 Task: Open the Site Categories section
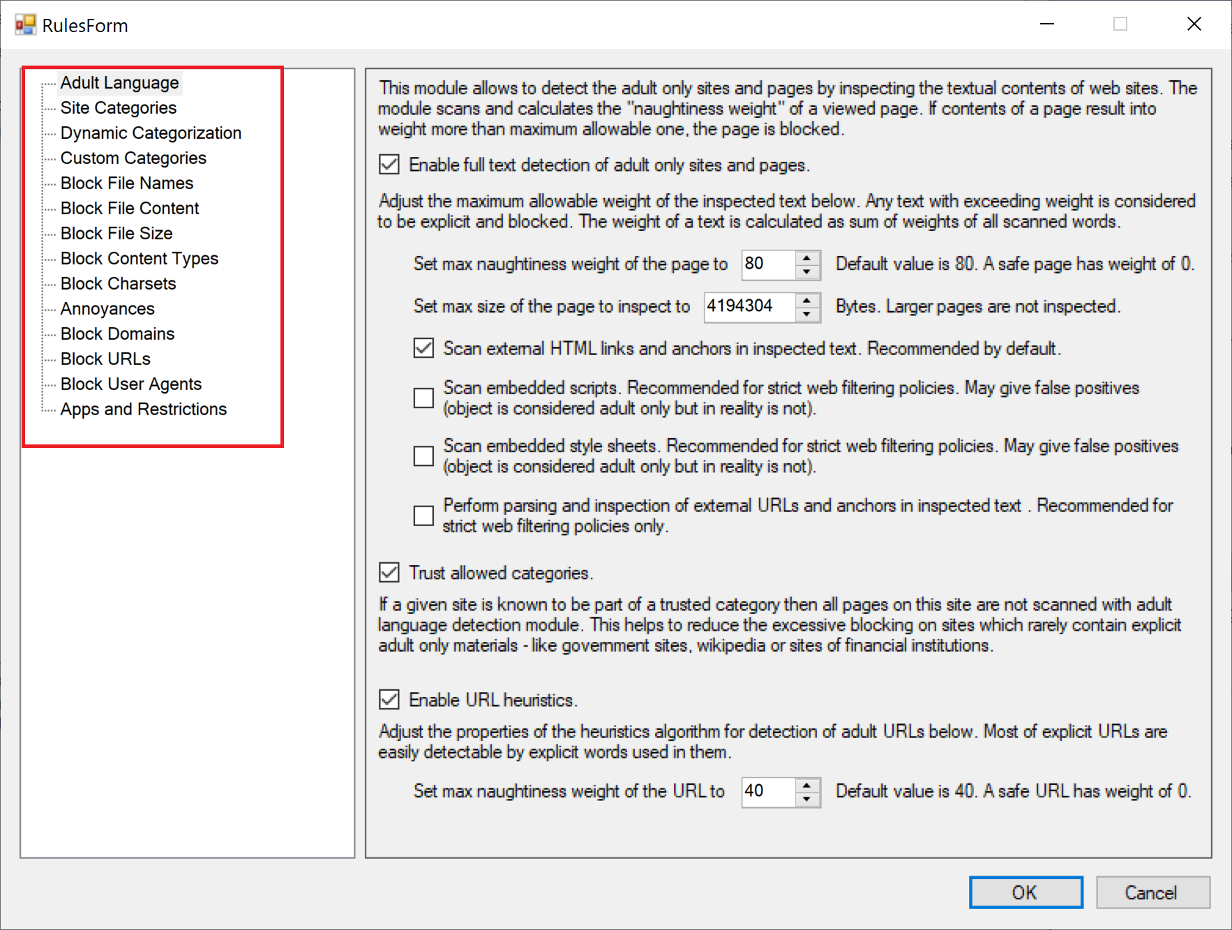118,108
